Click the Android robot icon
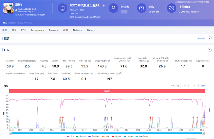 (x=16, y=10)
